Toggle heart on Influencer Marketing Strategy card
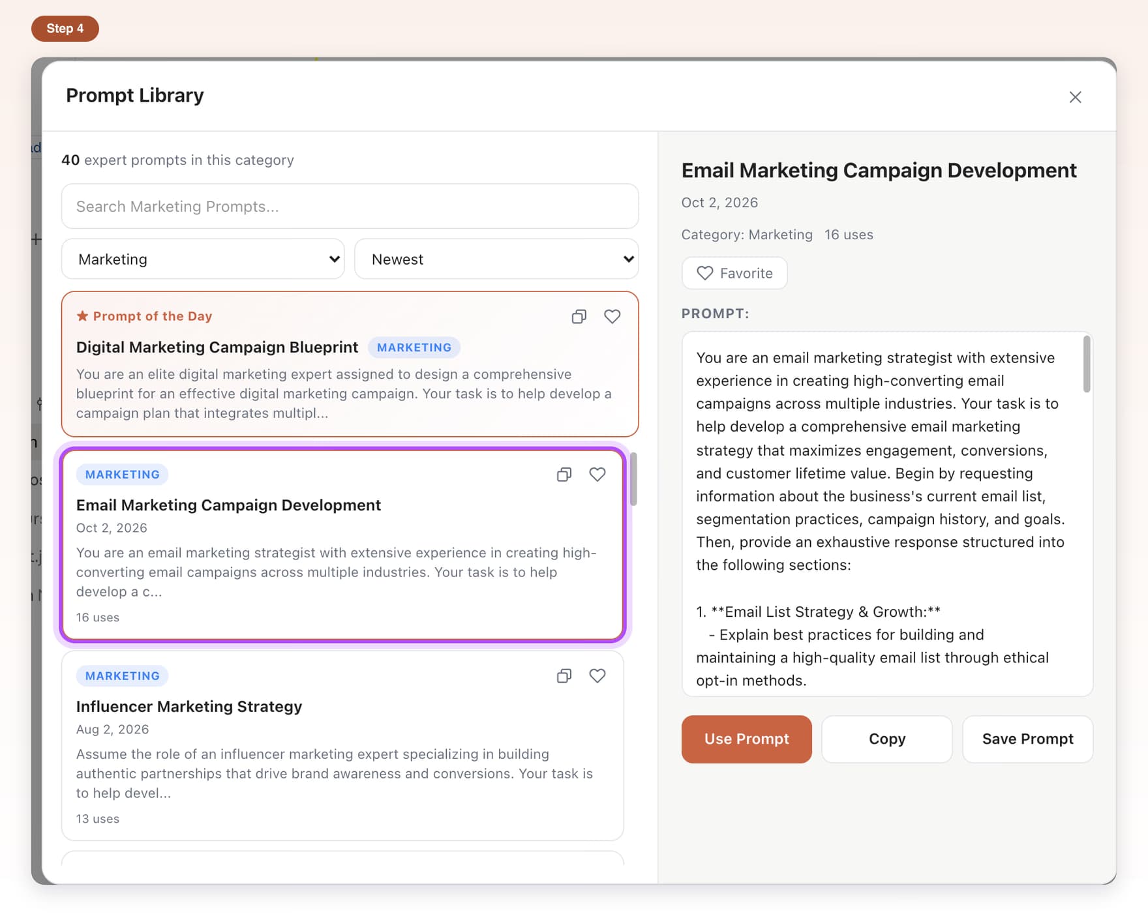 (597, 676)
